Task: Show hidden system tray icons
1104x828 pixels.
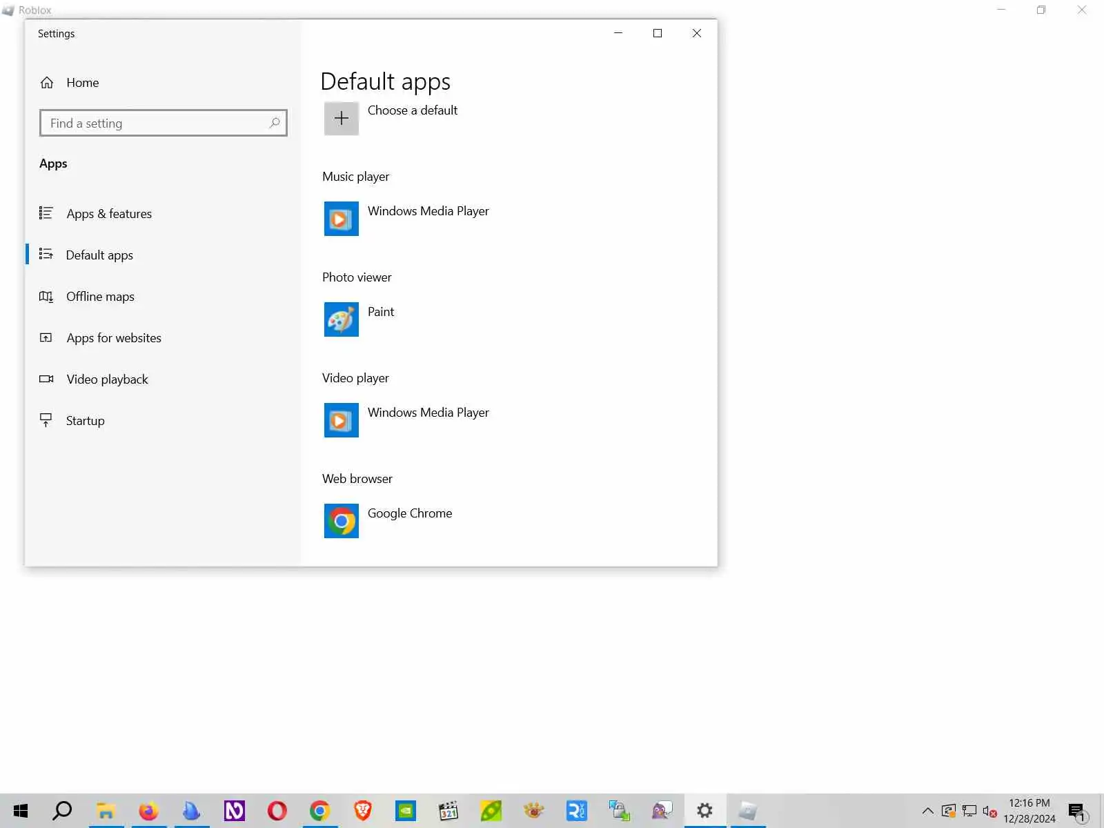Action: tap(928, 811)
